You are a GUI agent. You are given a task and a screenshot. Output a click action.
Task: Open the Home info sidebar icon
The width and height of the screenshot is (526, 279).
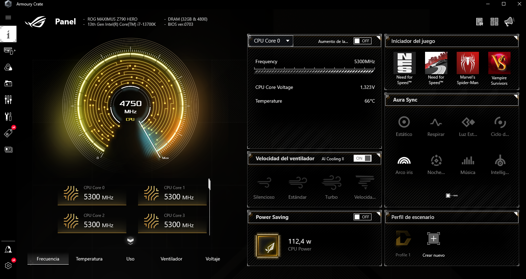(x=8, y=34)
